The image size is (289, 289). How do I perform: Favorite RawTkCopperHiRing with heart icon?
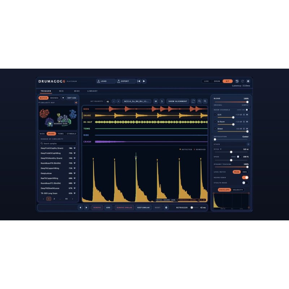point(75,178)
